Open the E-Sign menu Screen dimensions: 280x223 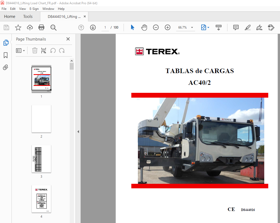click(34, 9)
